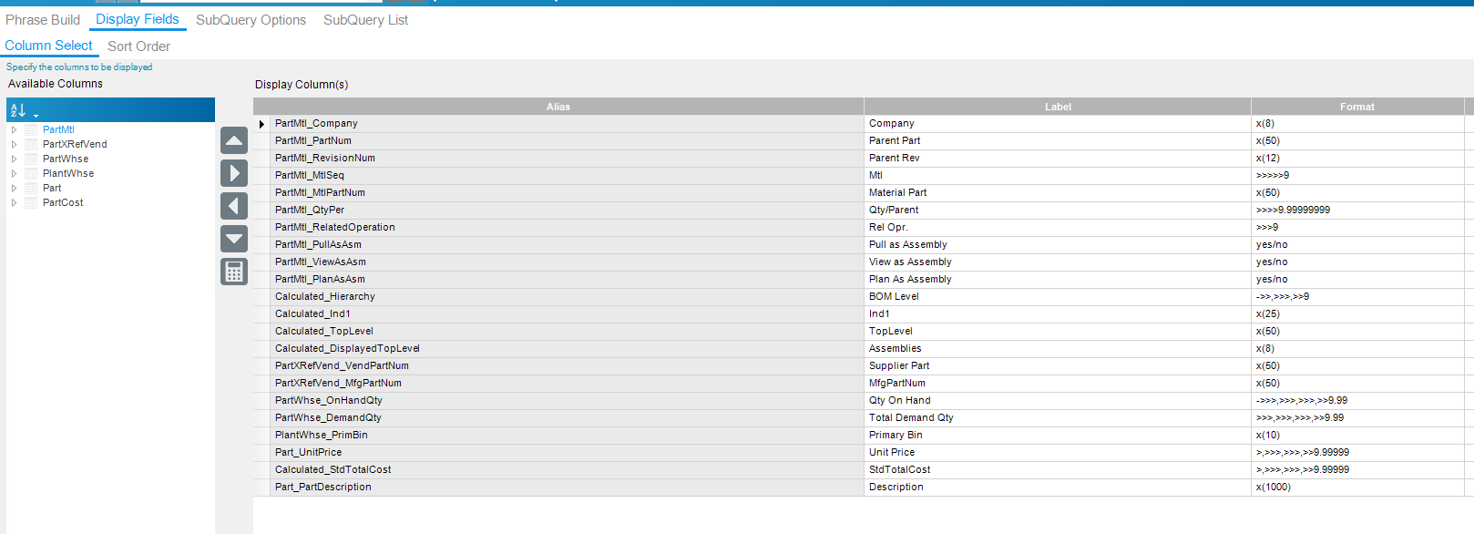Expand the PartCost tree node
Viewport: 1474px width, 534px height.
(x=14, y=202)
